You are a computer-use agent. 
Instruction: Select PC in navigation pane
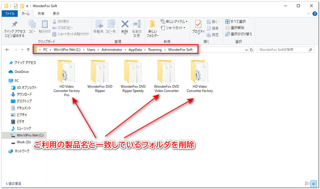(x=14, y=81)
